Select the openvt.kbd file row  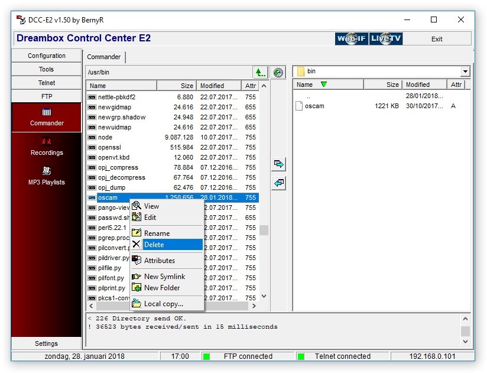[173, 157]
